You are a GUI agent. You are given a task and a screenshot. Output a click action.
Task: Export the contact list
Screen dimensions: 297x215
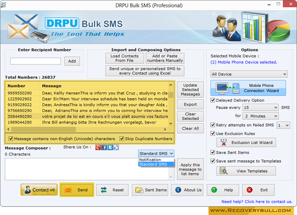[x=190, y=104]
